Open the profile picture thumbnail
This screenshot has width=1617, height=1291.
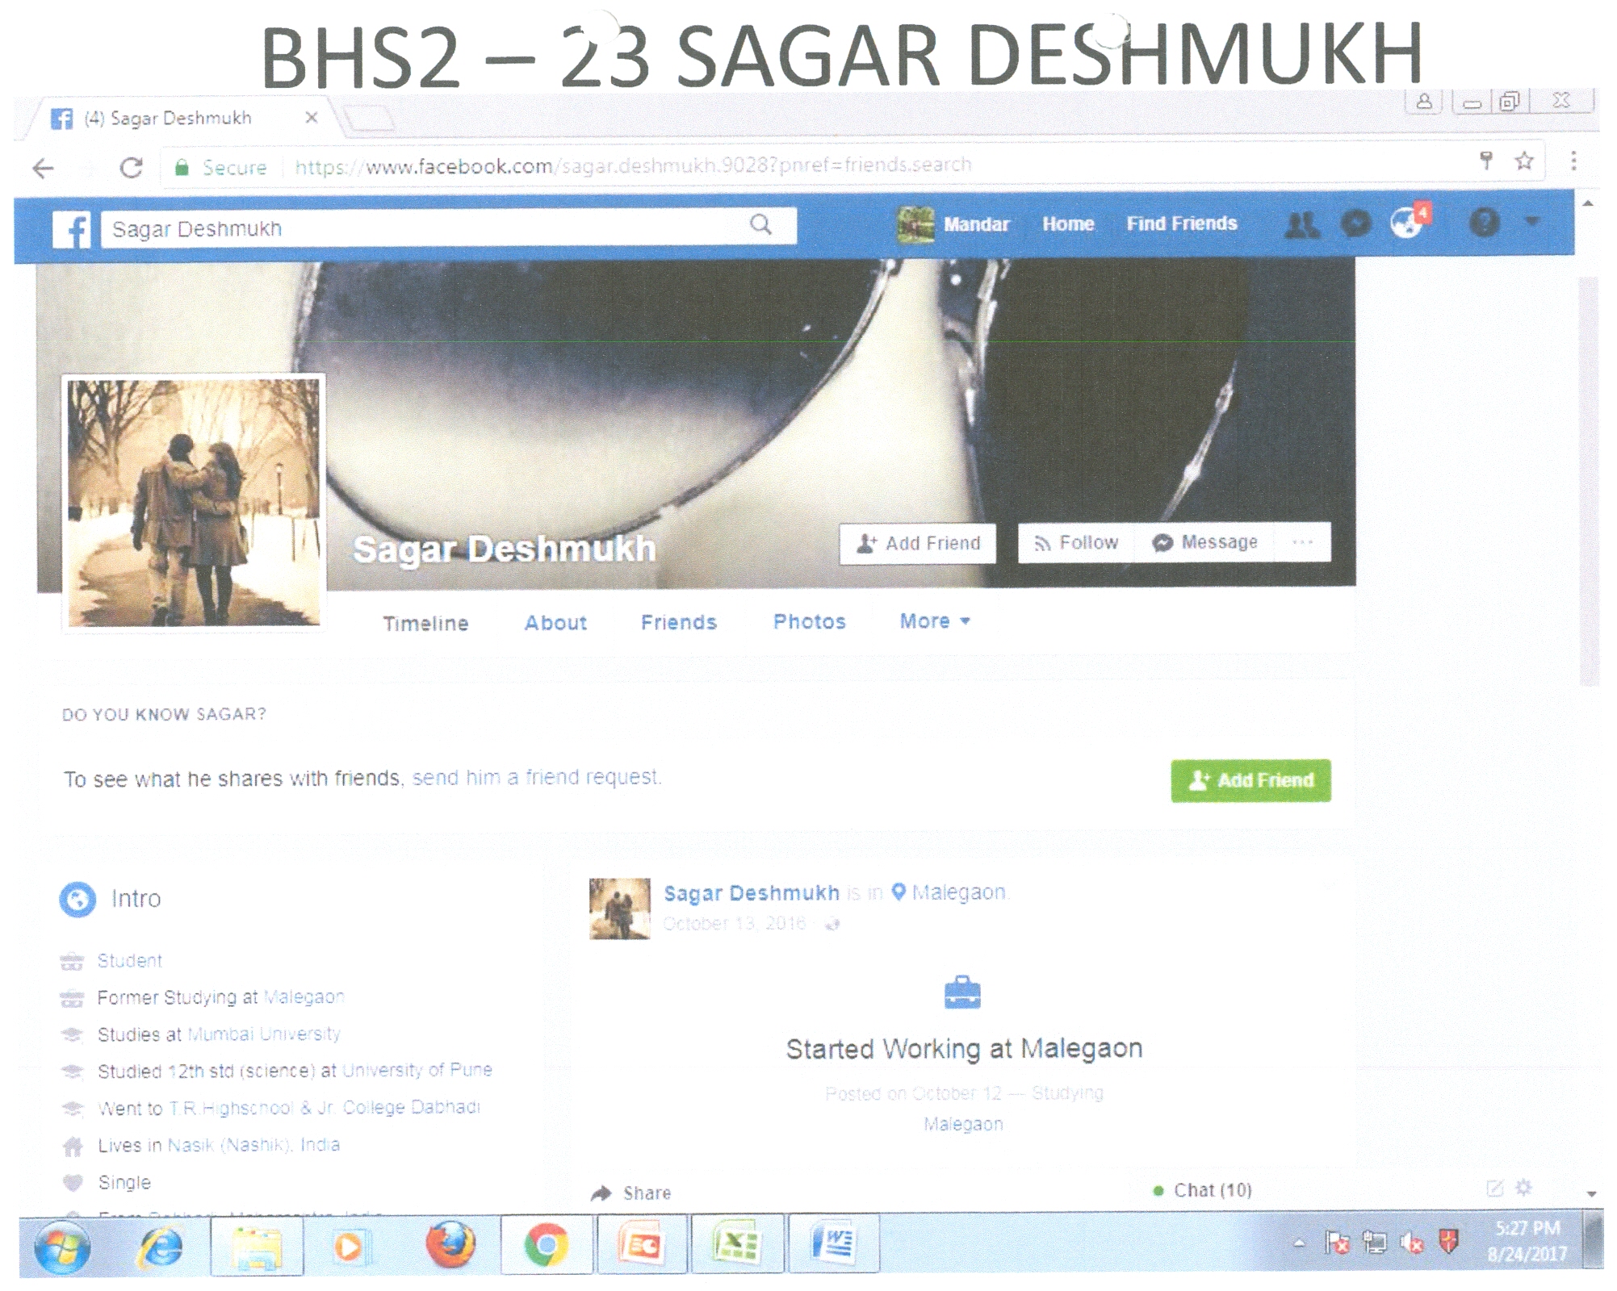tap(194, 502)
